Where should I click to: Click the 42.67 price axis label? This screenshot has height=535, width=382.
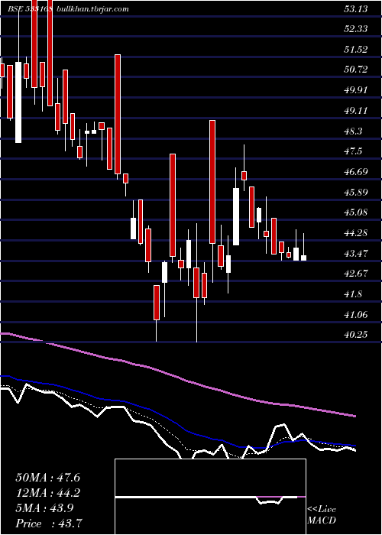click(x=356, y=274)
